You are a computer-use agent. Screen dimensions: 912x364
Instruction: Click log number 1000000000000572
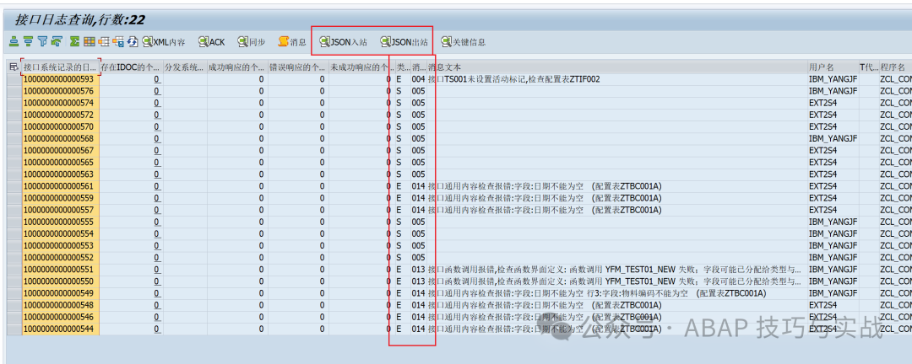(x=58, y=115)
